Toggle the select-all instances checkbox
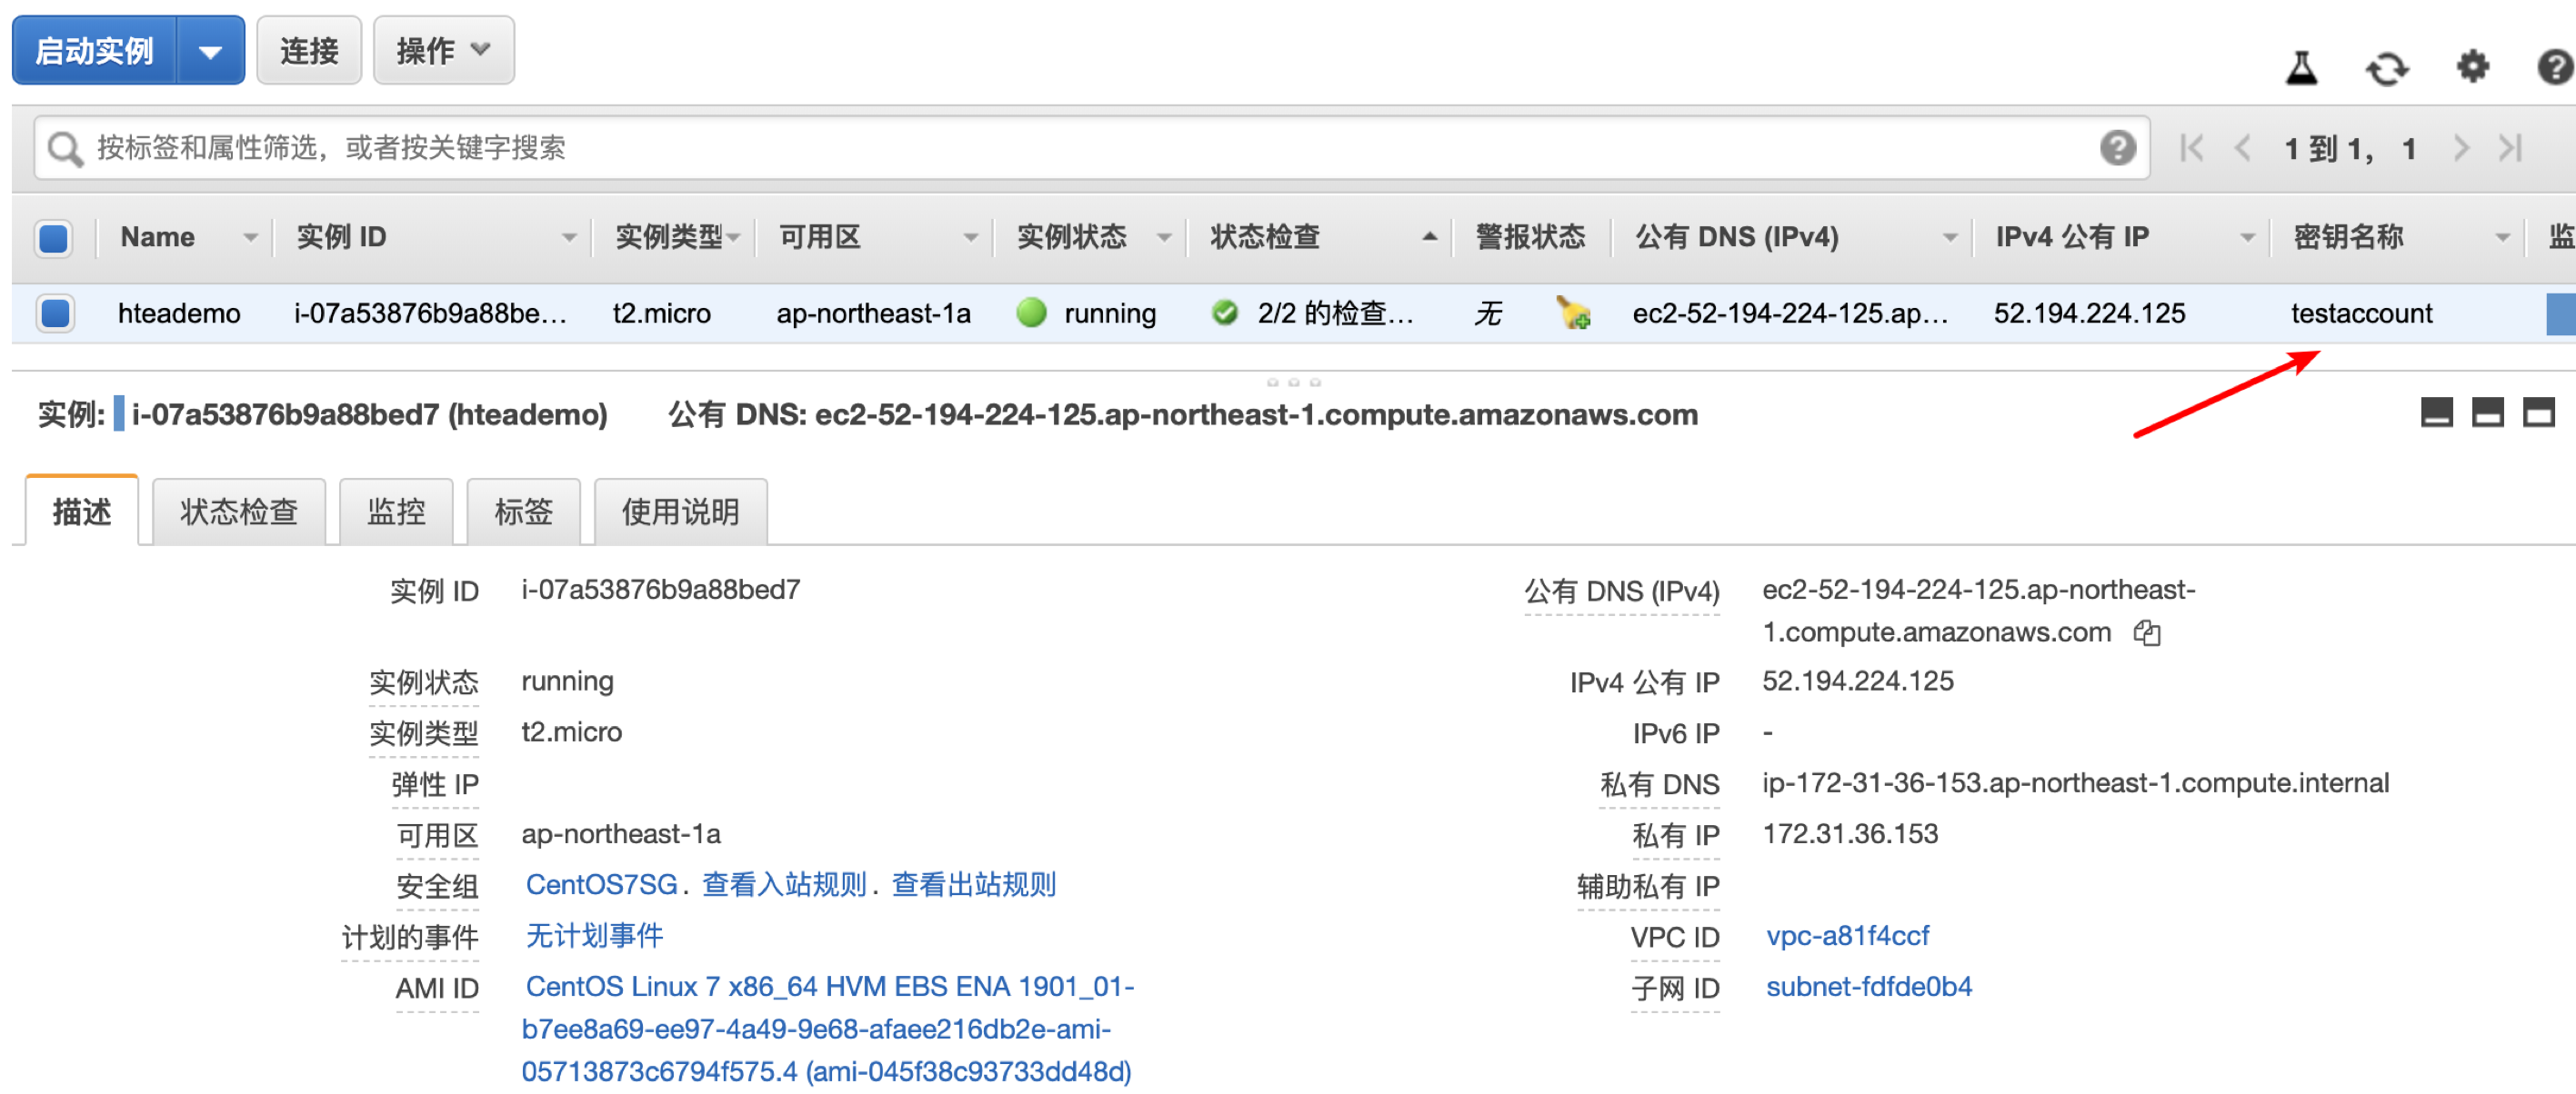Viewport: 2576px width, 1094px height. pos(54,238)
